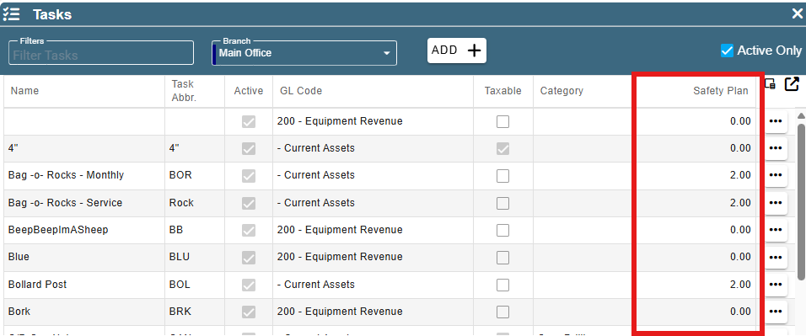The image size is (806, 336).
Task: Expand the Branch dropdown showing Main Office
Action: [304, 53]
